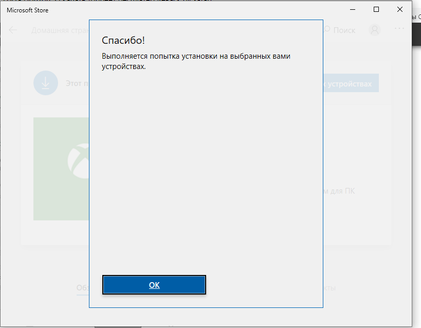Click the back arrow in Store header
Image resolution: width=421 pixels, height=328 pixels.
(13, 30)
